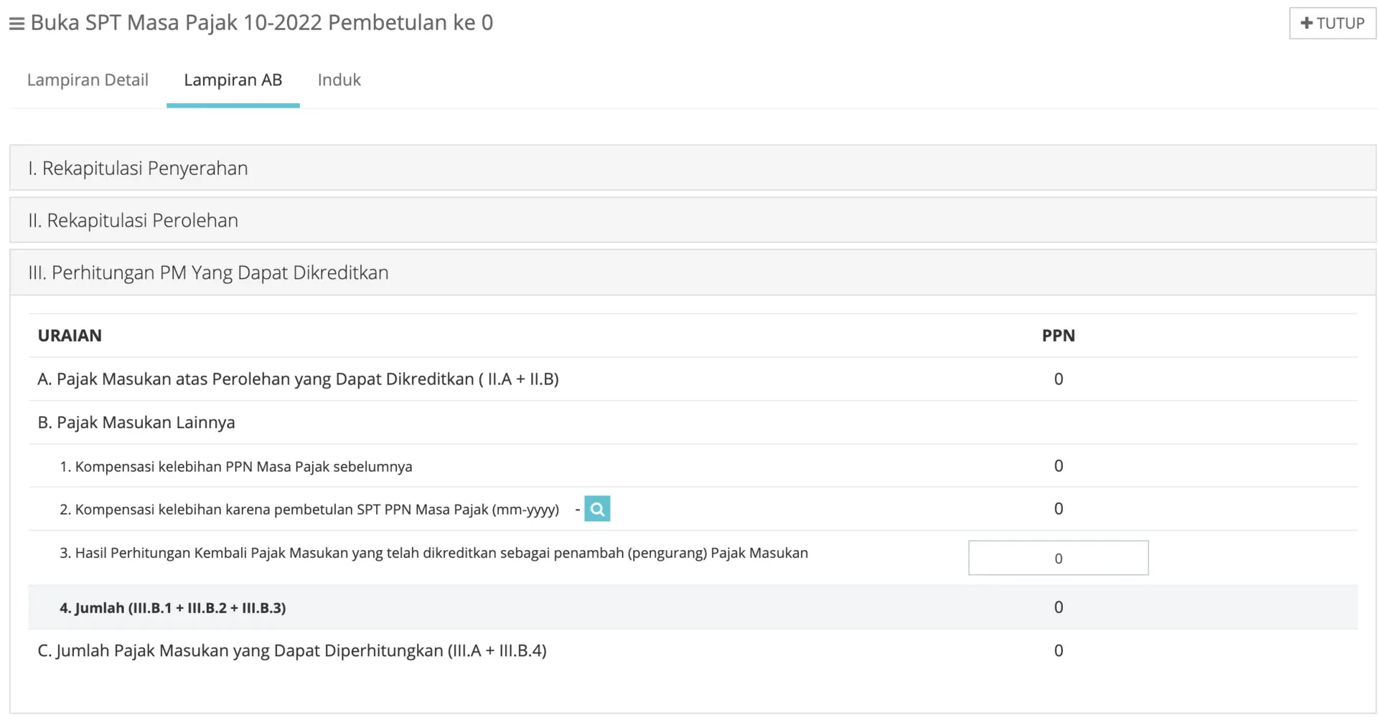Image resolution: width=1378 pixels, height=725 pixels.
Task: Click the Kompensasi kelebihan karena pembetulan SPT label
Action: tap(309, 509)
